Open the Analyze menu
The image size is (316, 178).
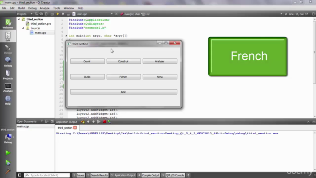[x=45, y=8]
